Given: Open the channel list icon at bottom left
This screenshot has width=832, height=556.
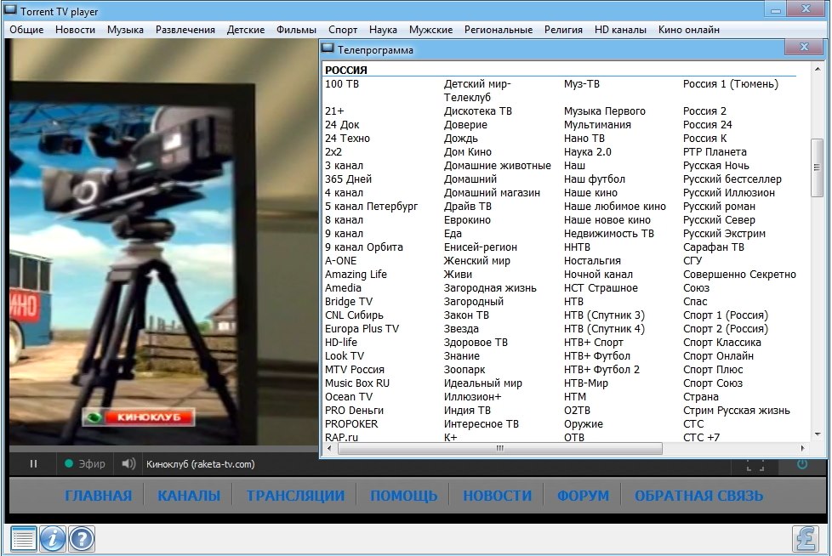Looking at the screenshot, I should pos(23,539).
